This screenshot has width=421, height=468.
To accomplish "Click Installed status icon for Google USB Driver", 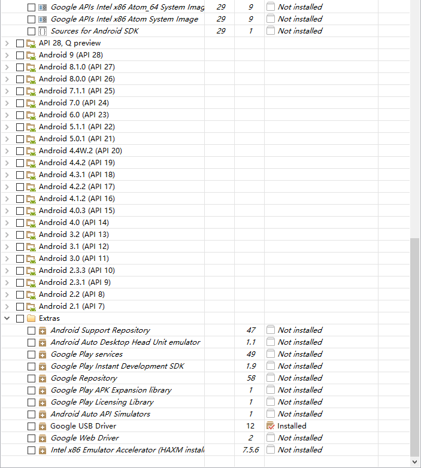I will click(271, 426).
